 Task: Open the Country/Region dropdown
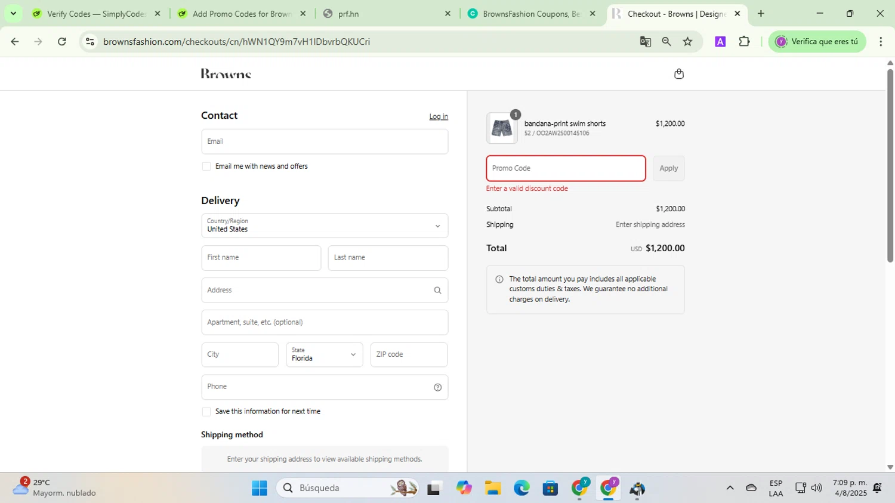(325, 226)
